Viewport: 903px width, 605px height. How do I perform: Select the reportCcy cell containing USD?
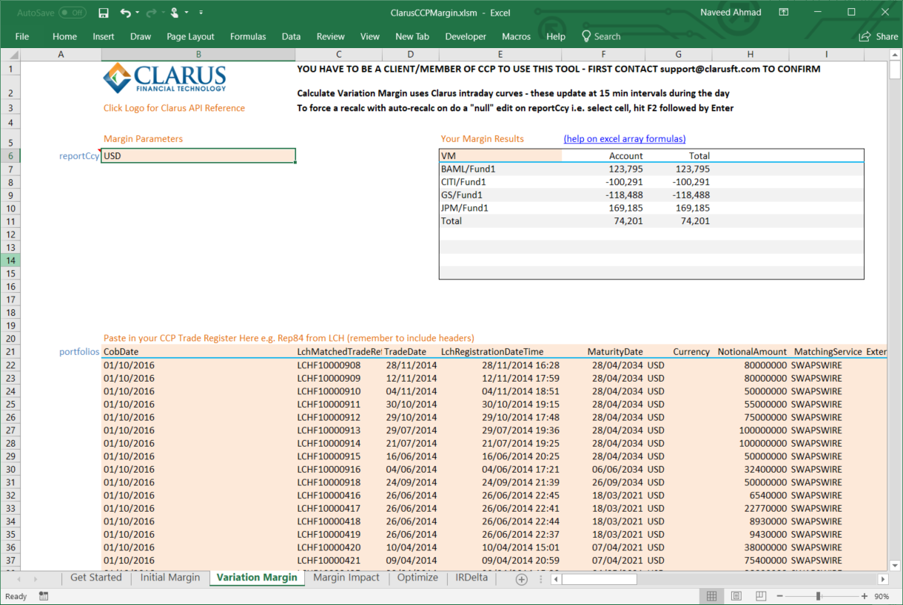point(198,156)
